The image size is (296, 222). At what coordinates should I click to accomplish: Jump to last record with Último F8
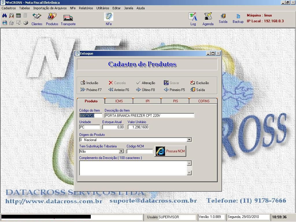pyautogui.click(x=145, y=90)
